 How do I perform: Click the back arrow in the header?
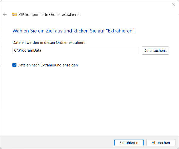click(x=5, y=14)
